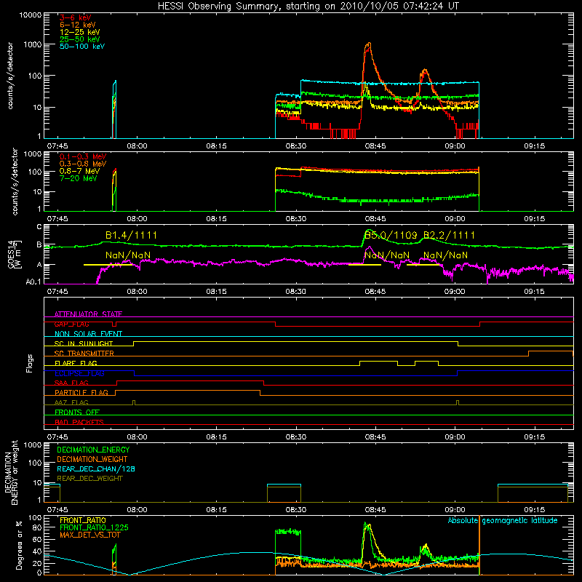Click the FRONTS_OFF flag label
This screenshot has width=582, height=582.
(x=77, y=412)
